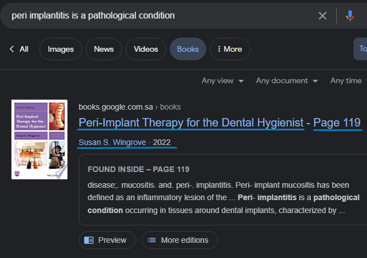This screenshot has width=367, height=258.
Task: Click the 2022 publication year text
Action: [x=161, y=142]
